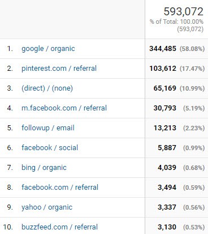Click the (direct) / (none) source link
This screenshot has width=208, height=234.
pyautogui.click(x=47, y=88)
